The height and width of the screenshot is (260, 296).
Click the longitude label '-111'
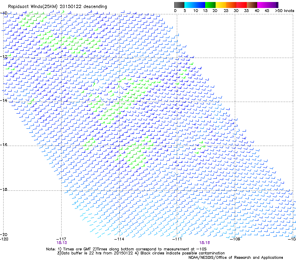tap(177, 239)
